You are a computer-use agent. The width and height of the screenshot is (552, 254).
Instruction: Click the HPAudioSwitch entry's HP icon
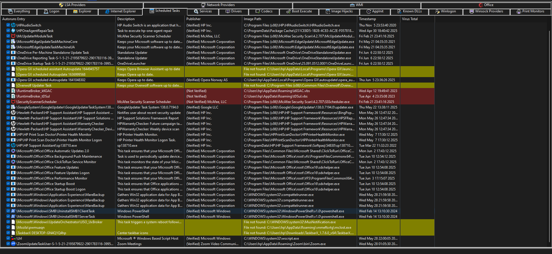[13, 25]
